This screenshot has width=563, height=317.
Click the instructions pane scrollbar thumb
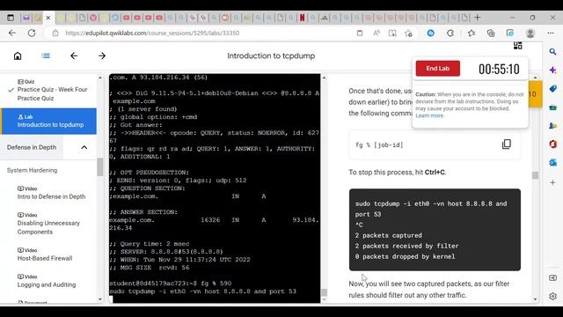tap(535, 175)
